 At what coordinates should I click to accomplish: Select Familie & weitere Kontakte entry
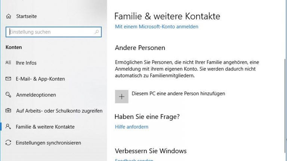pyautogui.click(x=45, y=127)
